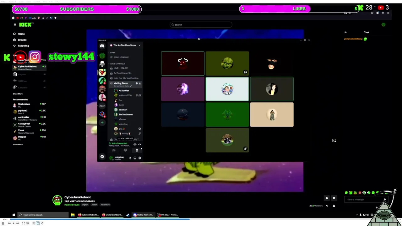Switch to Discord Waiting Room taskbar window
Screen dimensions: 402x226
click(x=143, y=215)
